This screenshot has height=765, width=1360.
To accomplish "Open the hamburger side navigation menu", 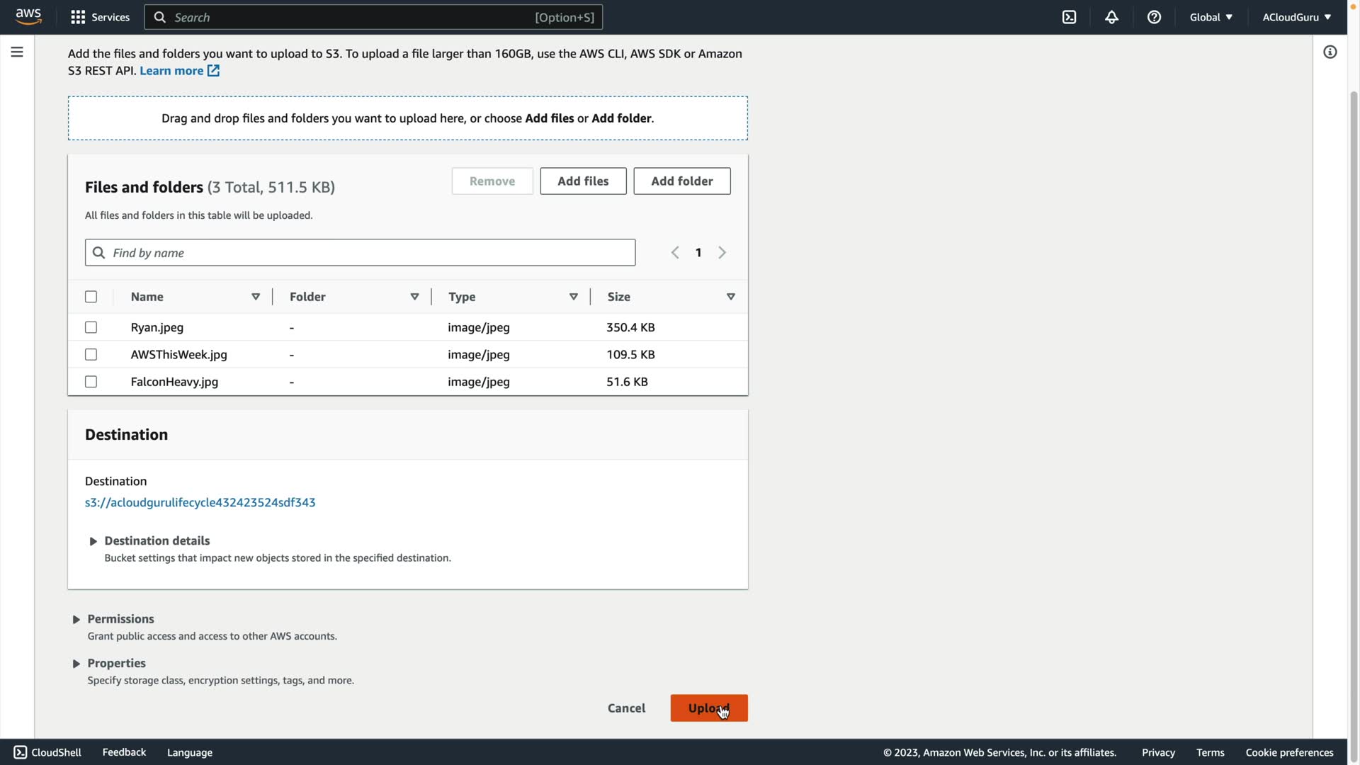I will tap(17, 52).
